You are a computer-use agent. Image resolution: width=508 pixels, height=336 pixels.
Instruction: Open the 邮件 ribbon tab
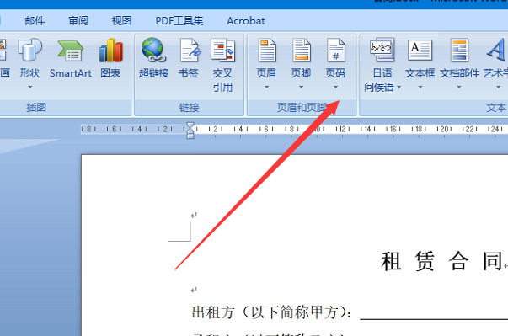35,21
